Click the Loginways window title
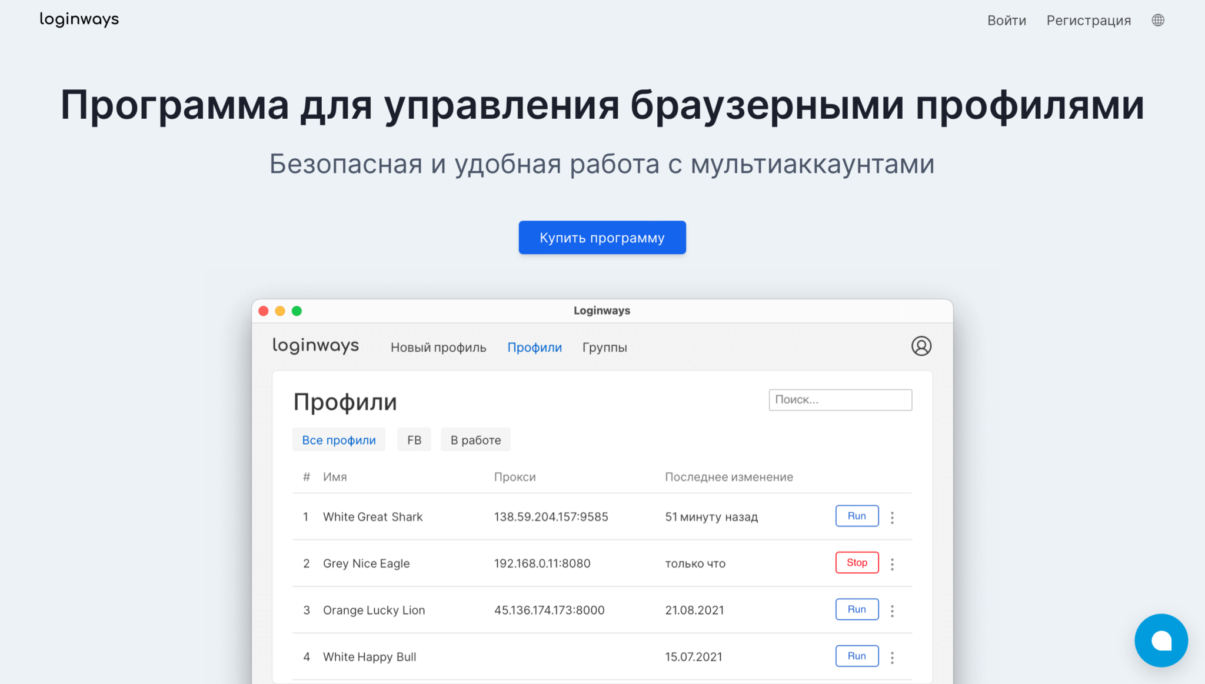 point(602,311)
